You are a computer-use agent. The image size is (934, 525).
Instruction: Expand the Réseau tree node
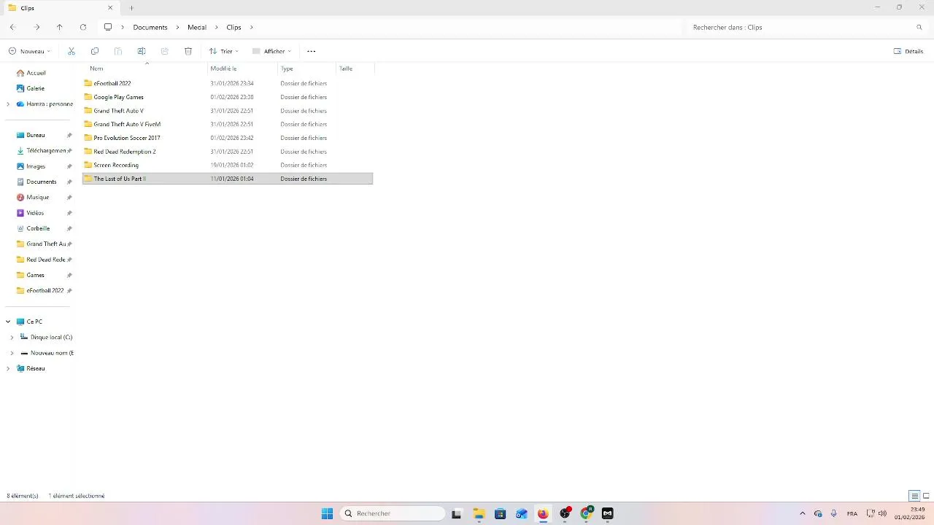(8, 368)
